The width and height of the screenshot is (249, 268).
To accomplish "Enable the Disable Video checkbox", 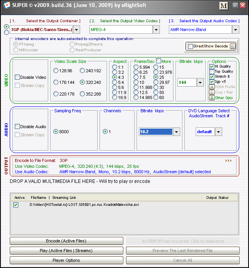I will pos(17,77).
